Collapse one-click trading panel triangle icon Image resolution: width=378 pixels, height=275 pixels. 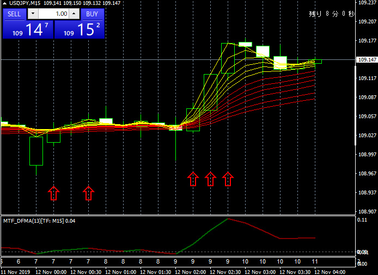[x=4, y=3]
